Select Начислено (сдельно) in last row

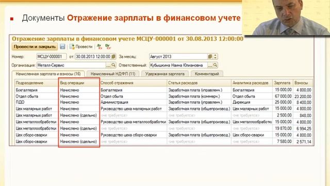point(79,142)
